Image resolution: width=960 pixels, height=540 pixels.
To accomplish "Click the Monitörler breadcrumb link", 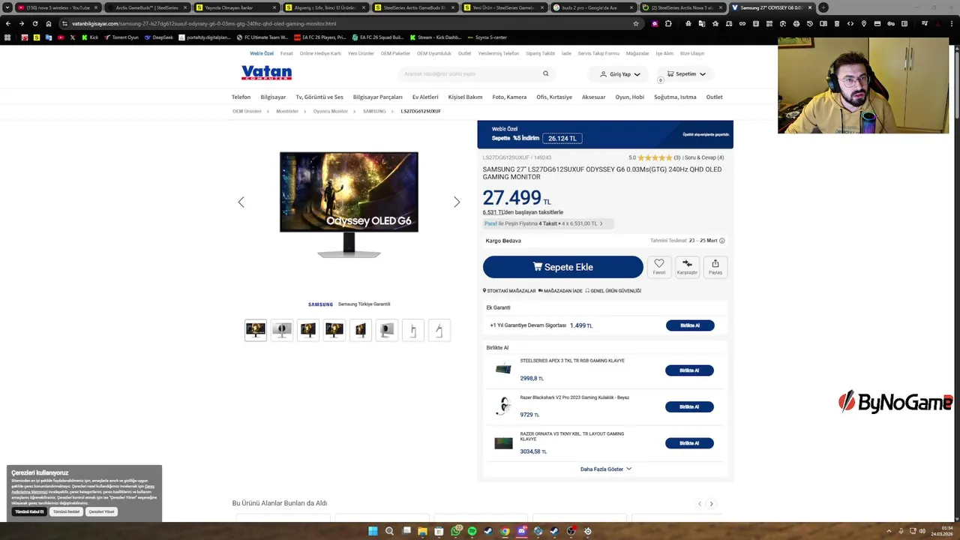I will (287, 111).
